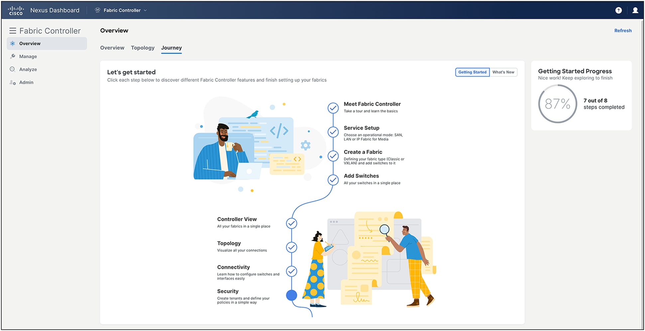Open the help question mark icon
The height and width of the screenshot is (331, 645).
tap(618, 10)
